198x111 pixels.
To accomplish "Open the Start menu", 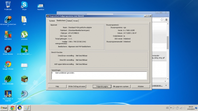I will pyautogui.click(x=4, y=108).
